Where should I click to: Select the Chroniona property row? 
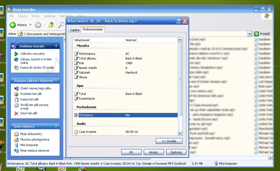click(x=126, y=115)
